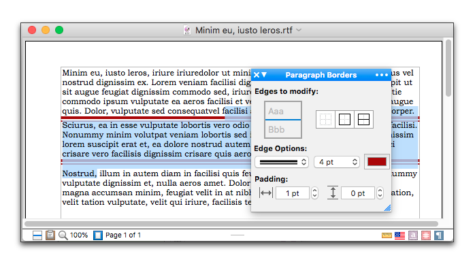Click the page icon in status bar
The image size is (475, 264).
click(98, 235)
